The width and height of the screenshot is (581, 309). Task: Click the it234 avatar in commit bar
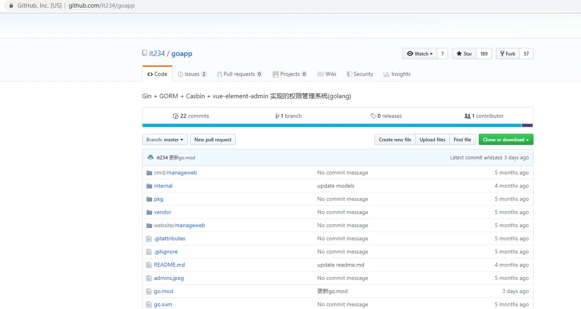point(151,157)
